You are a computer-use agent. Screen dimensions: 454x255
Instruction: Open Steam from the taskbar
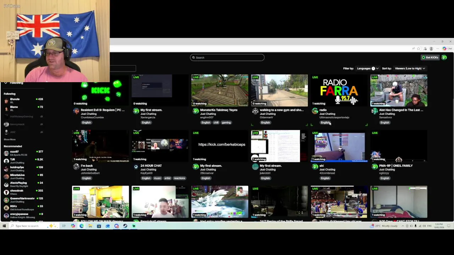tap(125, 226)
